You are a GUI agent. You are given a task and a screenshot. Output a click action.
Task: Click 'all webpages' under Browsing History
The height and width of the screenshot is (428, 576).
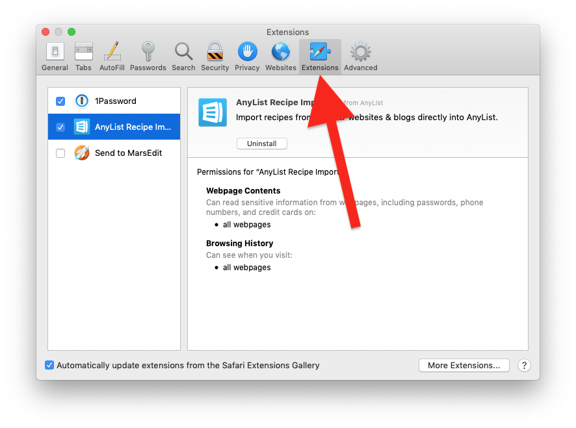pos(247,268)
